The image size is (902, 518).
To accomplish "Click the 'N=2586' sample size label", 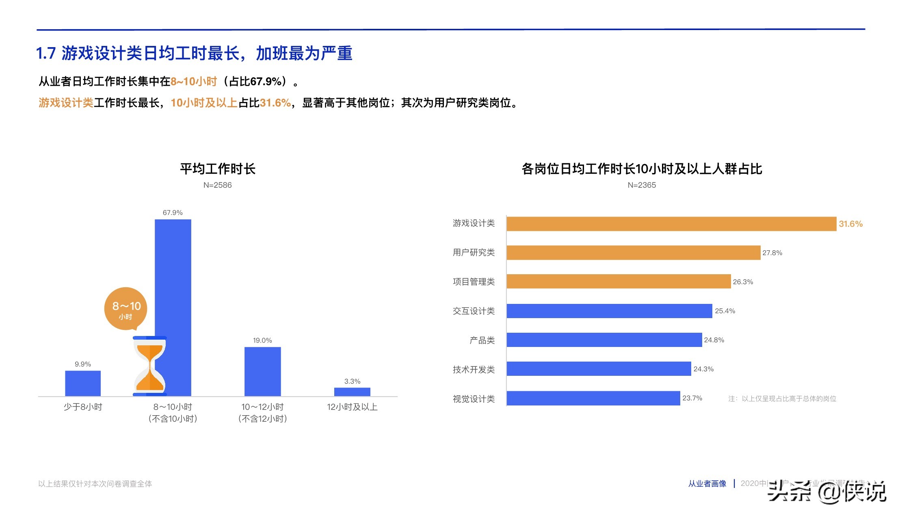I will [x=218, y=185].
